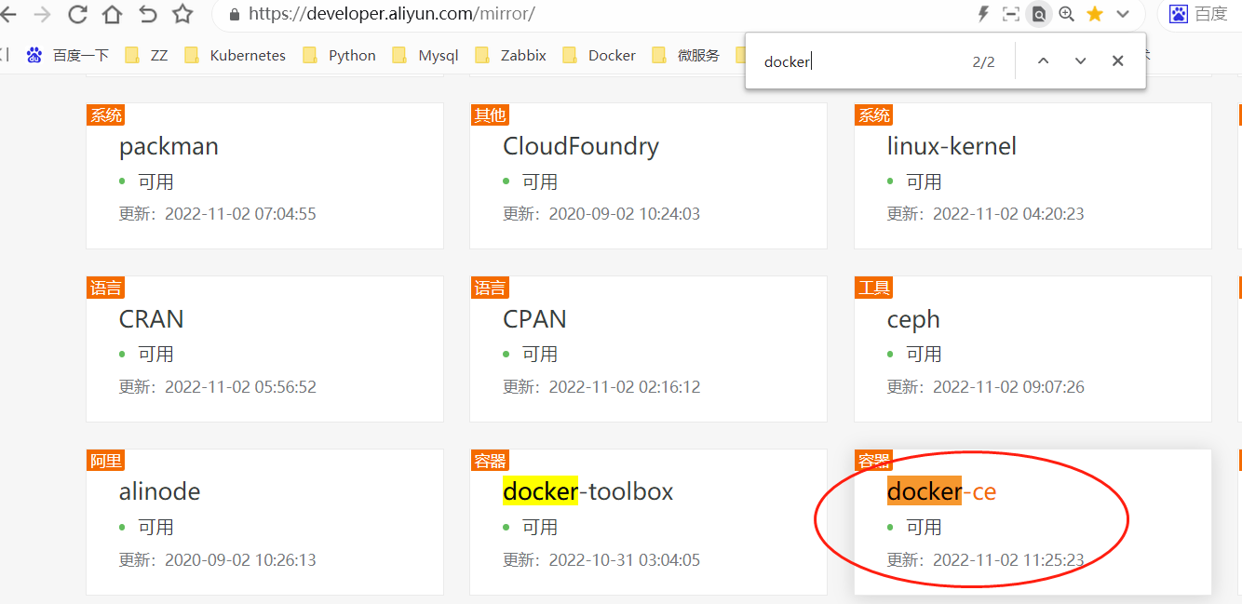Screen dimensions: 1242x604
Task: Click linux-kernel update time 2022-11-02 04:20:23
Action: pos(1008,214)
